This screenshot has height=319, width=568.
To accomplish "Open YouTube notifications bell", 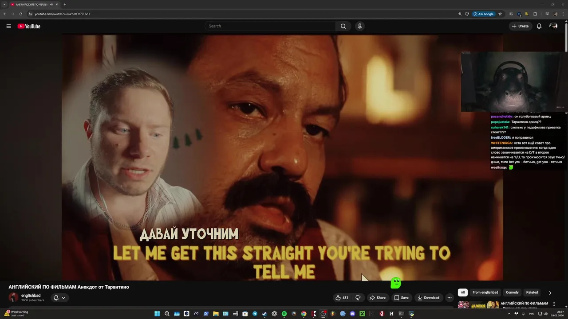I will [x=539, y=26].
